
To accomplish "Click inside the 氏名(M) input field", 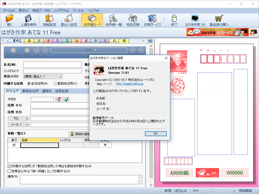I will point(52,65).
